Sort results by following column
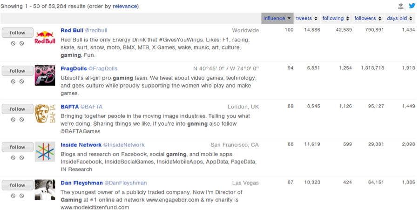Viewport: 419px width, 210px height. tap(336, 18)
